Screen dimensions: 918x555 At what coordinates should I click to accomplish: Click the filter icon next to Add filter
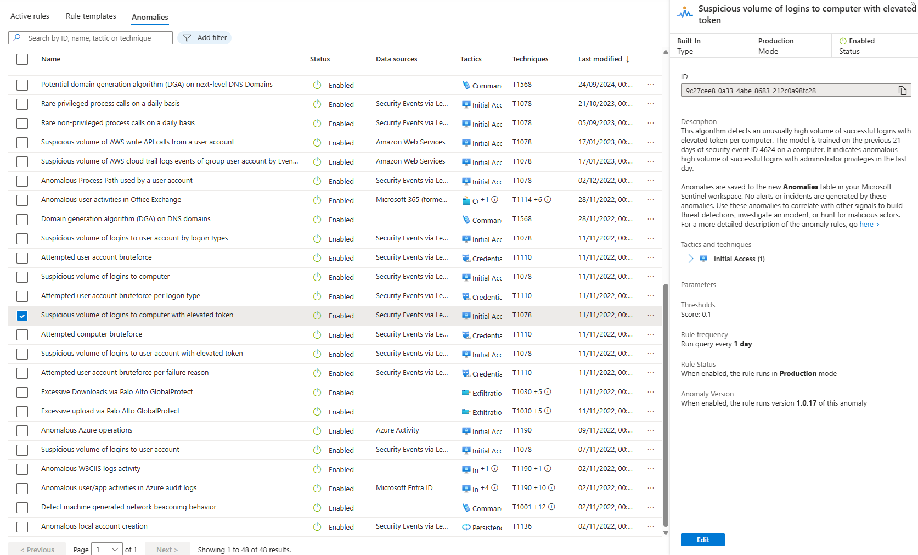click(189, 37)
